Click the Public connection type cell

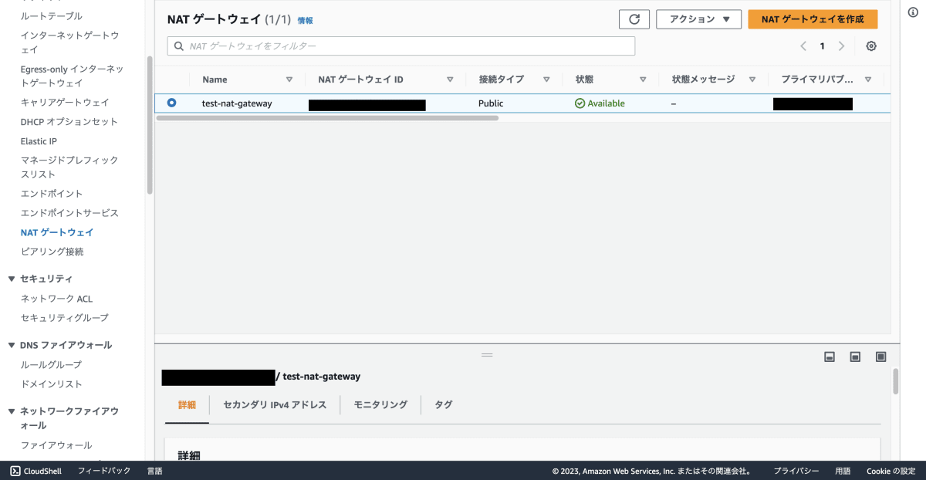point(491,103)
